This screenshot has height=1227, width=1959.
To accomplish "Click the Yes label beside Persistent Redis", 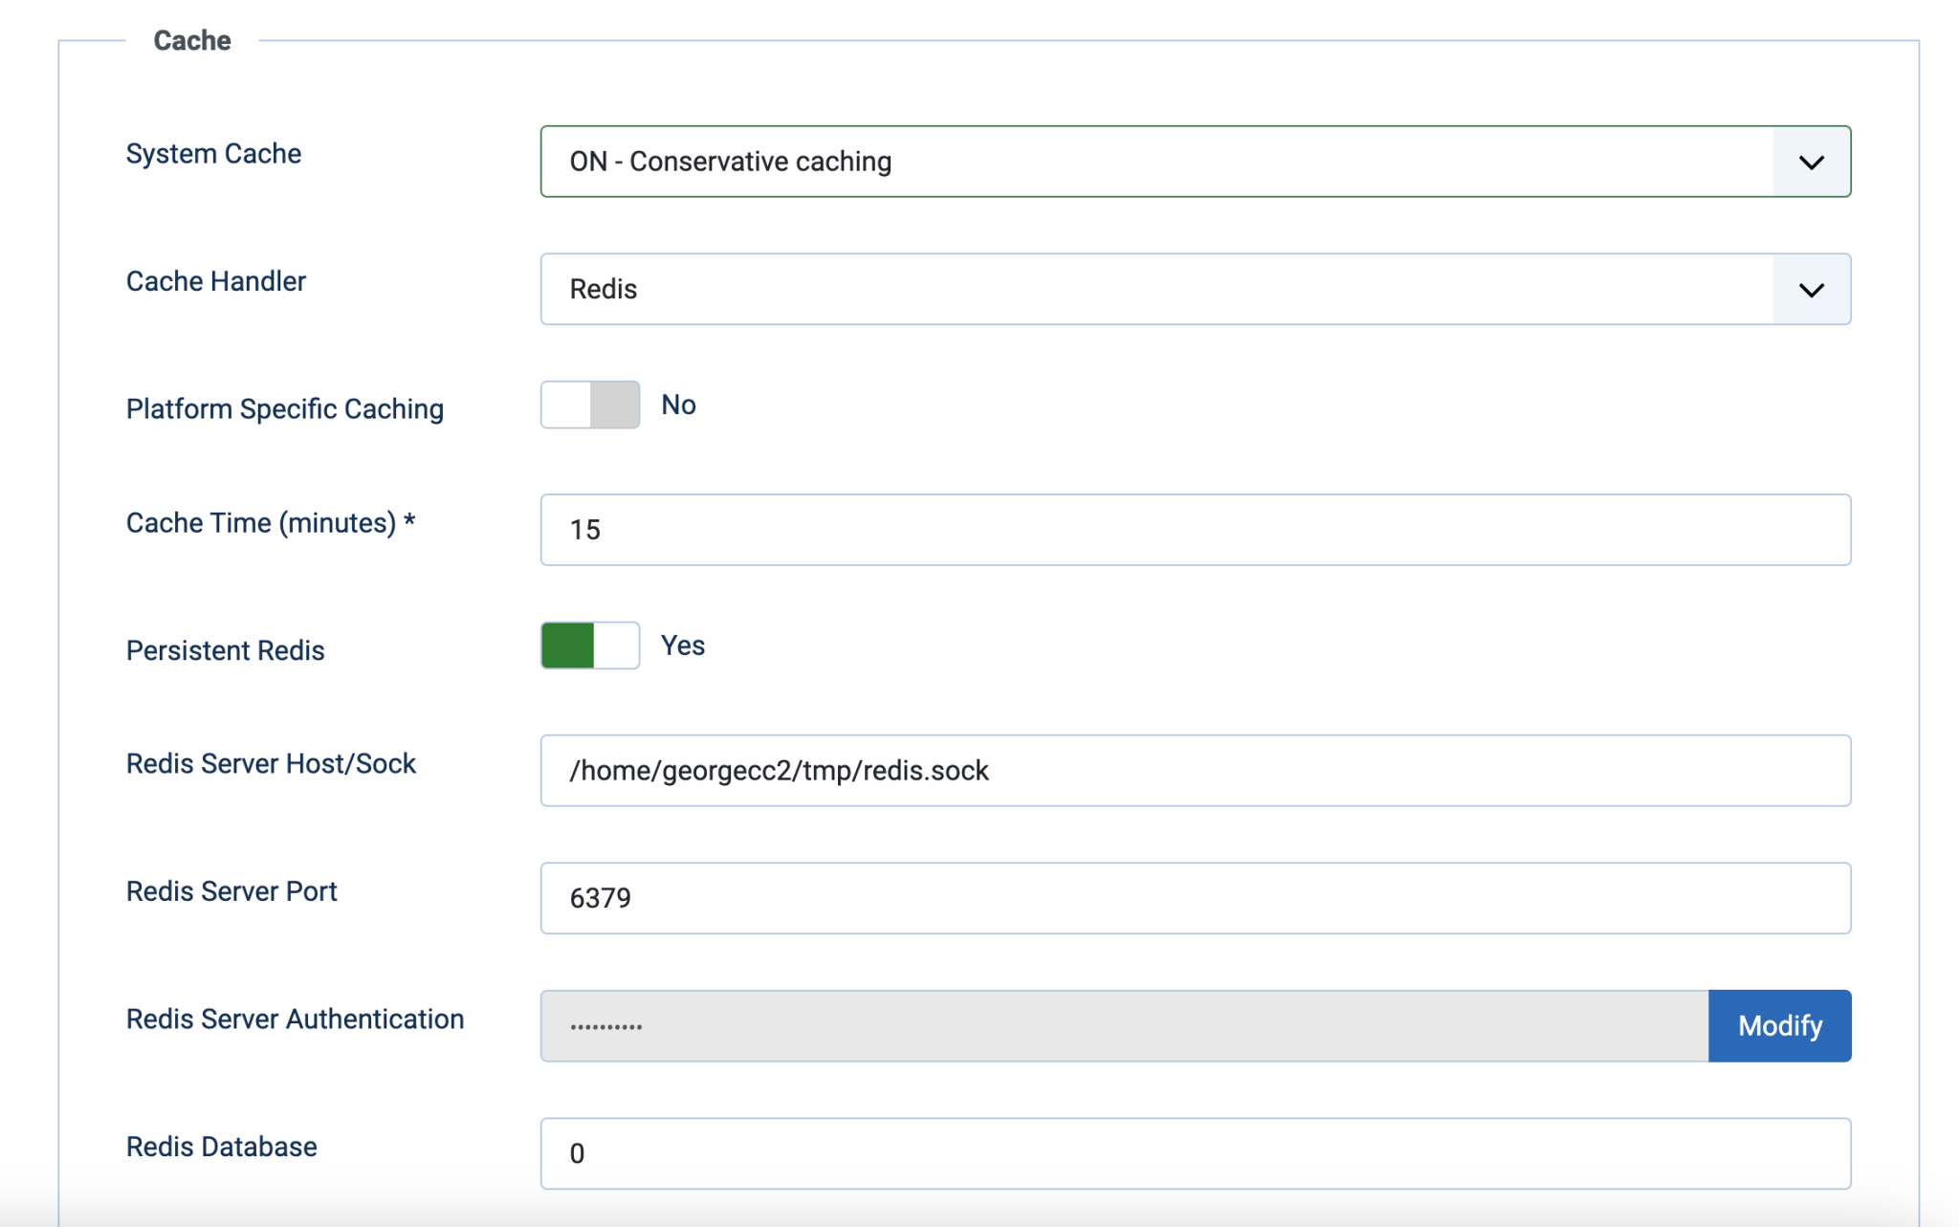I will [683, 646].
